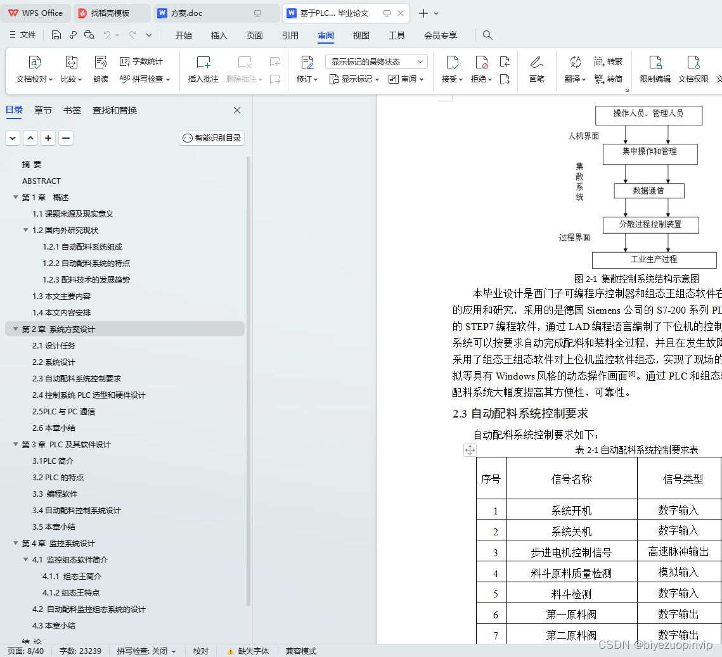Click the 智能识别目录 button
The width and height of the screenshot is (722, 657).
click(x=212, y=138)
